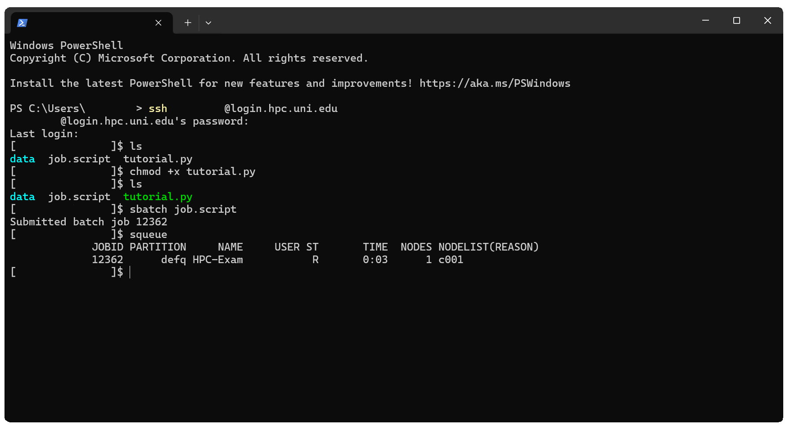Viewport: 790px width, 430px height.
Task: Click the chmod +x tutorial.py command
Action: coord(192,172)
